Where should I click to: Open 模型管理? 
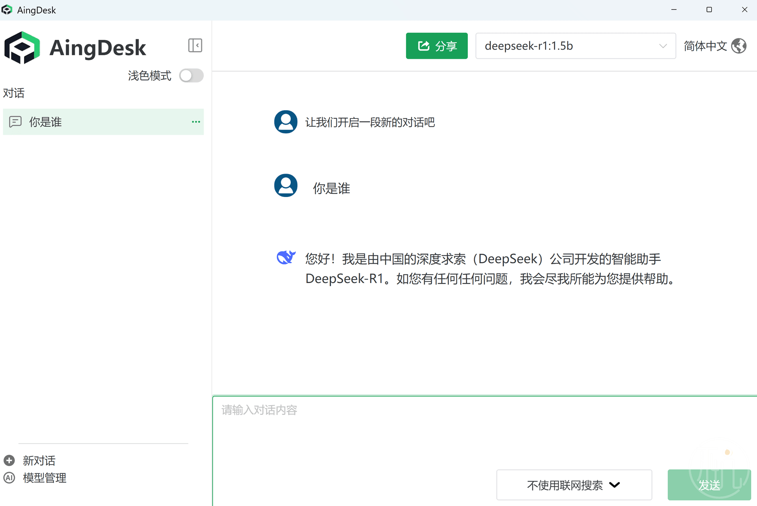[x=45, y=478]
